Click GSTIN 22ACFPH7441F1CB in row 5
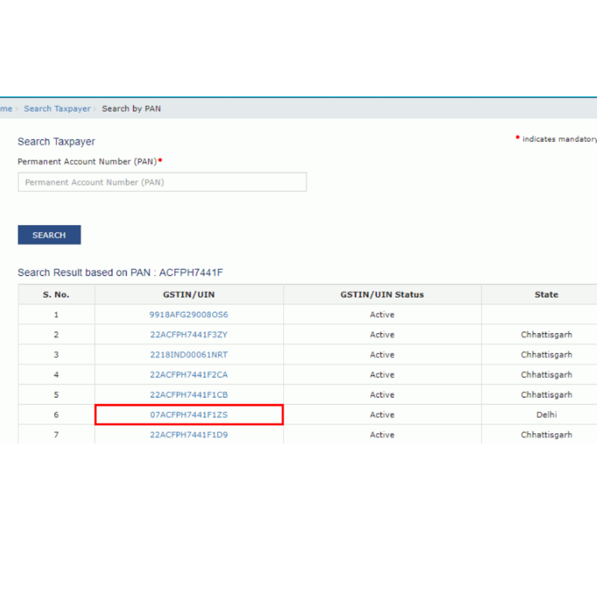 click(188, 395)
